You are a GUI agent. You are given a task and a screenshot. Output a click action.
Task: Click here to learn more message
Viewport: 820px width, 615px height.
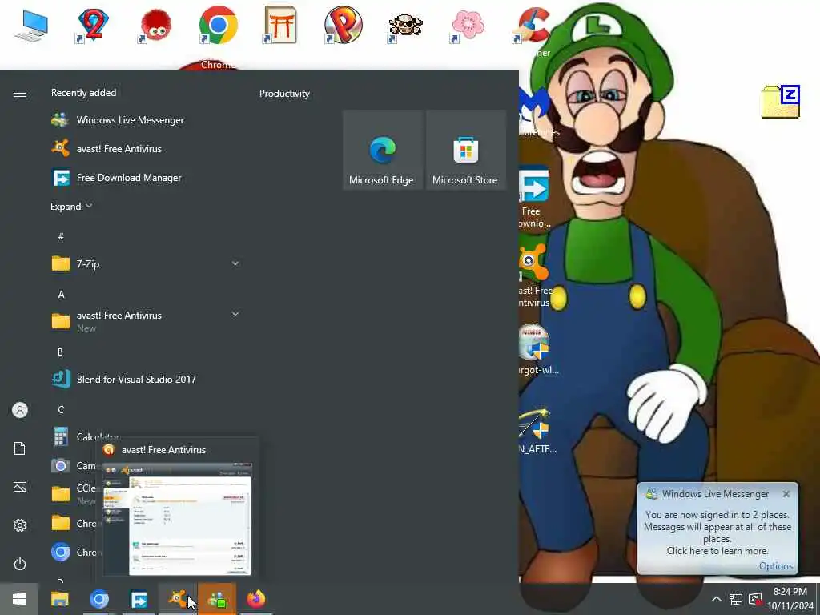(717, 551)
